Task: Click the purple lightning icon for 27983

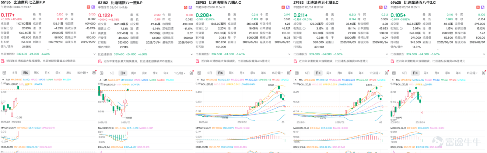Action: click(x=385, y=7)
